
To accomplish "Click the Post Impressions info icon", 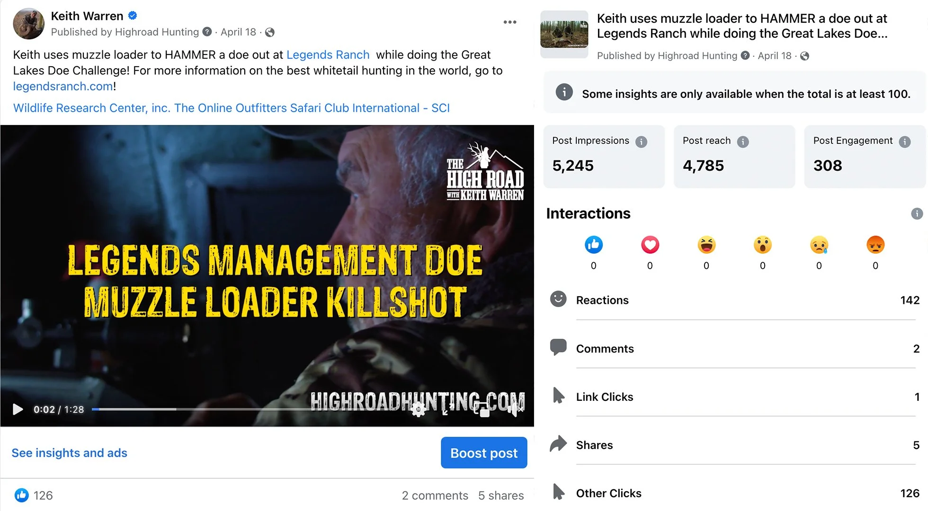I will [641, 141].
